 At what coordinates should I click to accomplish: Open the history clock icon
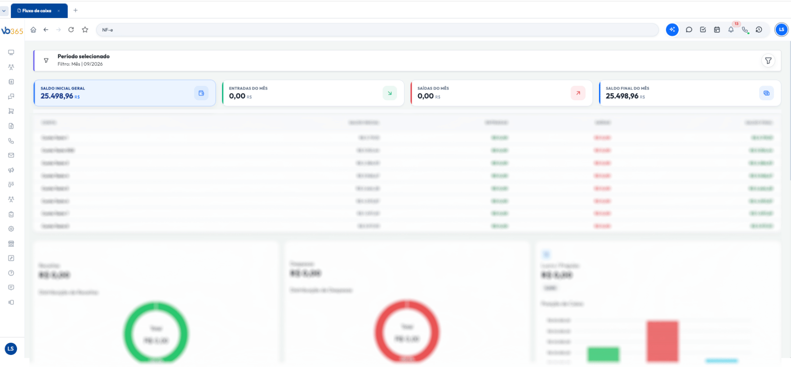[759, 30]
